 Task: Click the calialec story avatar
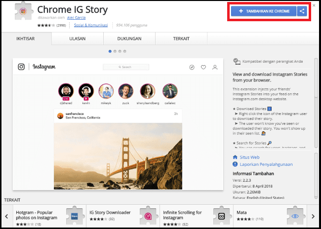tap(170, 91)
